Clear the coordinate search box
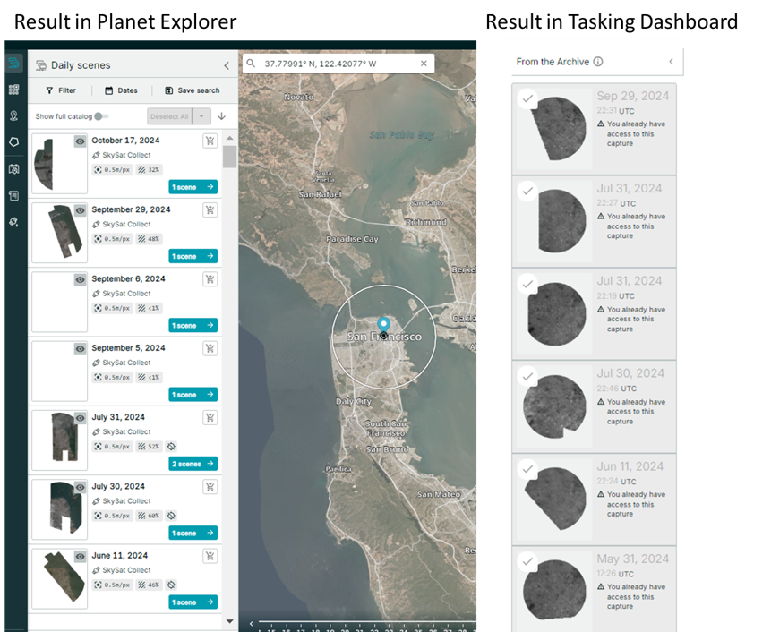The image size is (771, 632). click(x=424, y=64)
